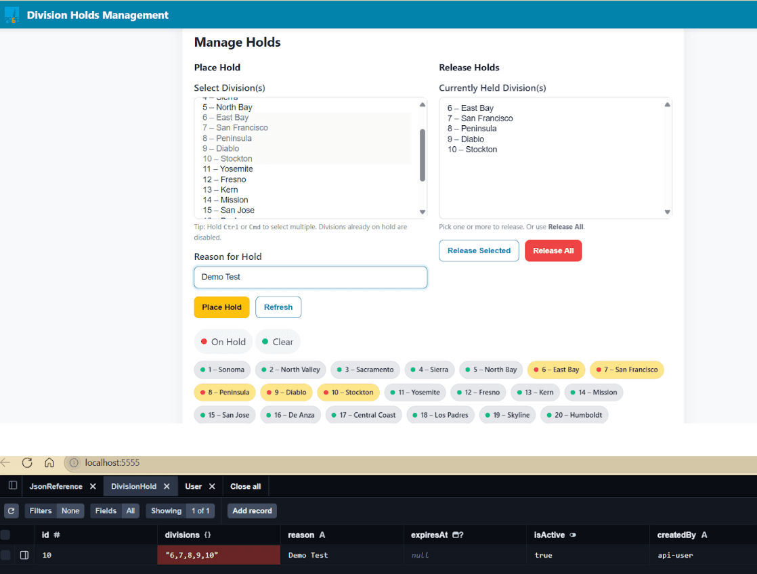
Task: Toggle the sidebar panel icon beside JsonReference
Action: (12, 486)
